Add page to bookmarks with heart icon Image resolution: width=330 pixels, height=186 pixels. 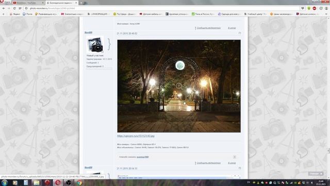[303, 8]
